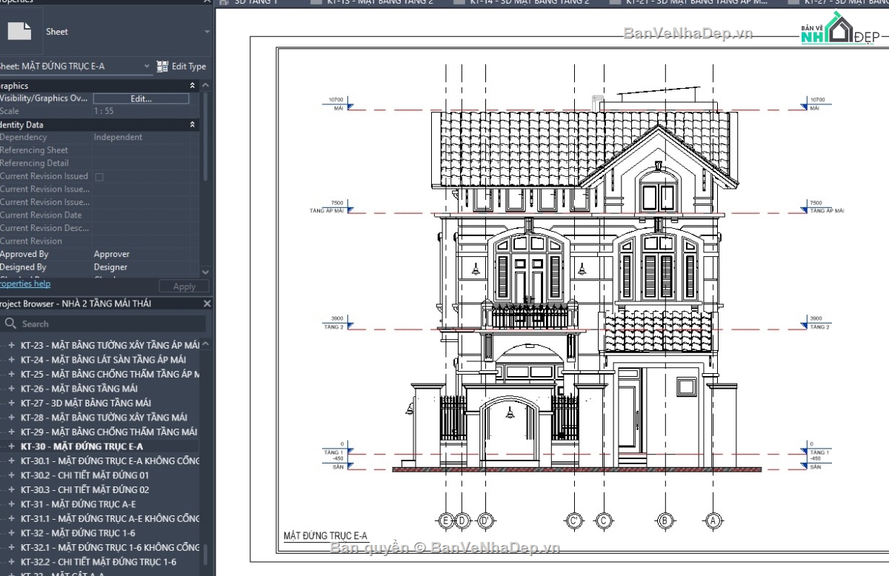
Task: Click the Approved By value 'Approver'
Action: click(111, 254)
